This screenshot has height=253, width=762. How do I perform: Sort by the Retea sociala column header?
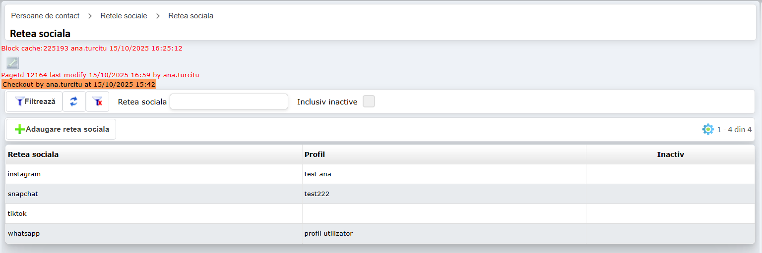[x=33, y=154]
